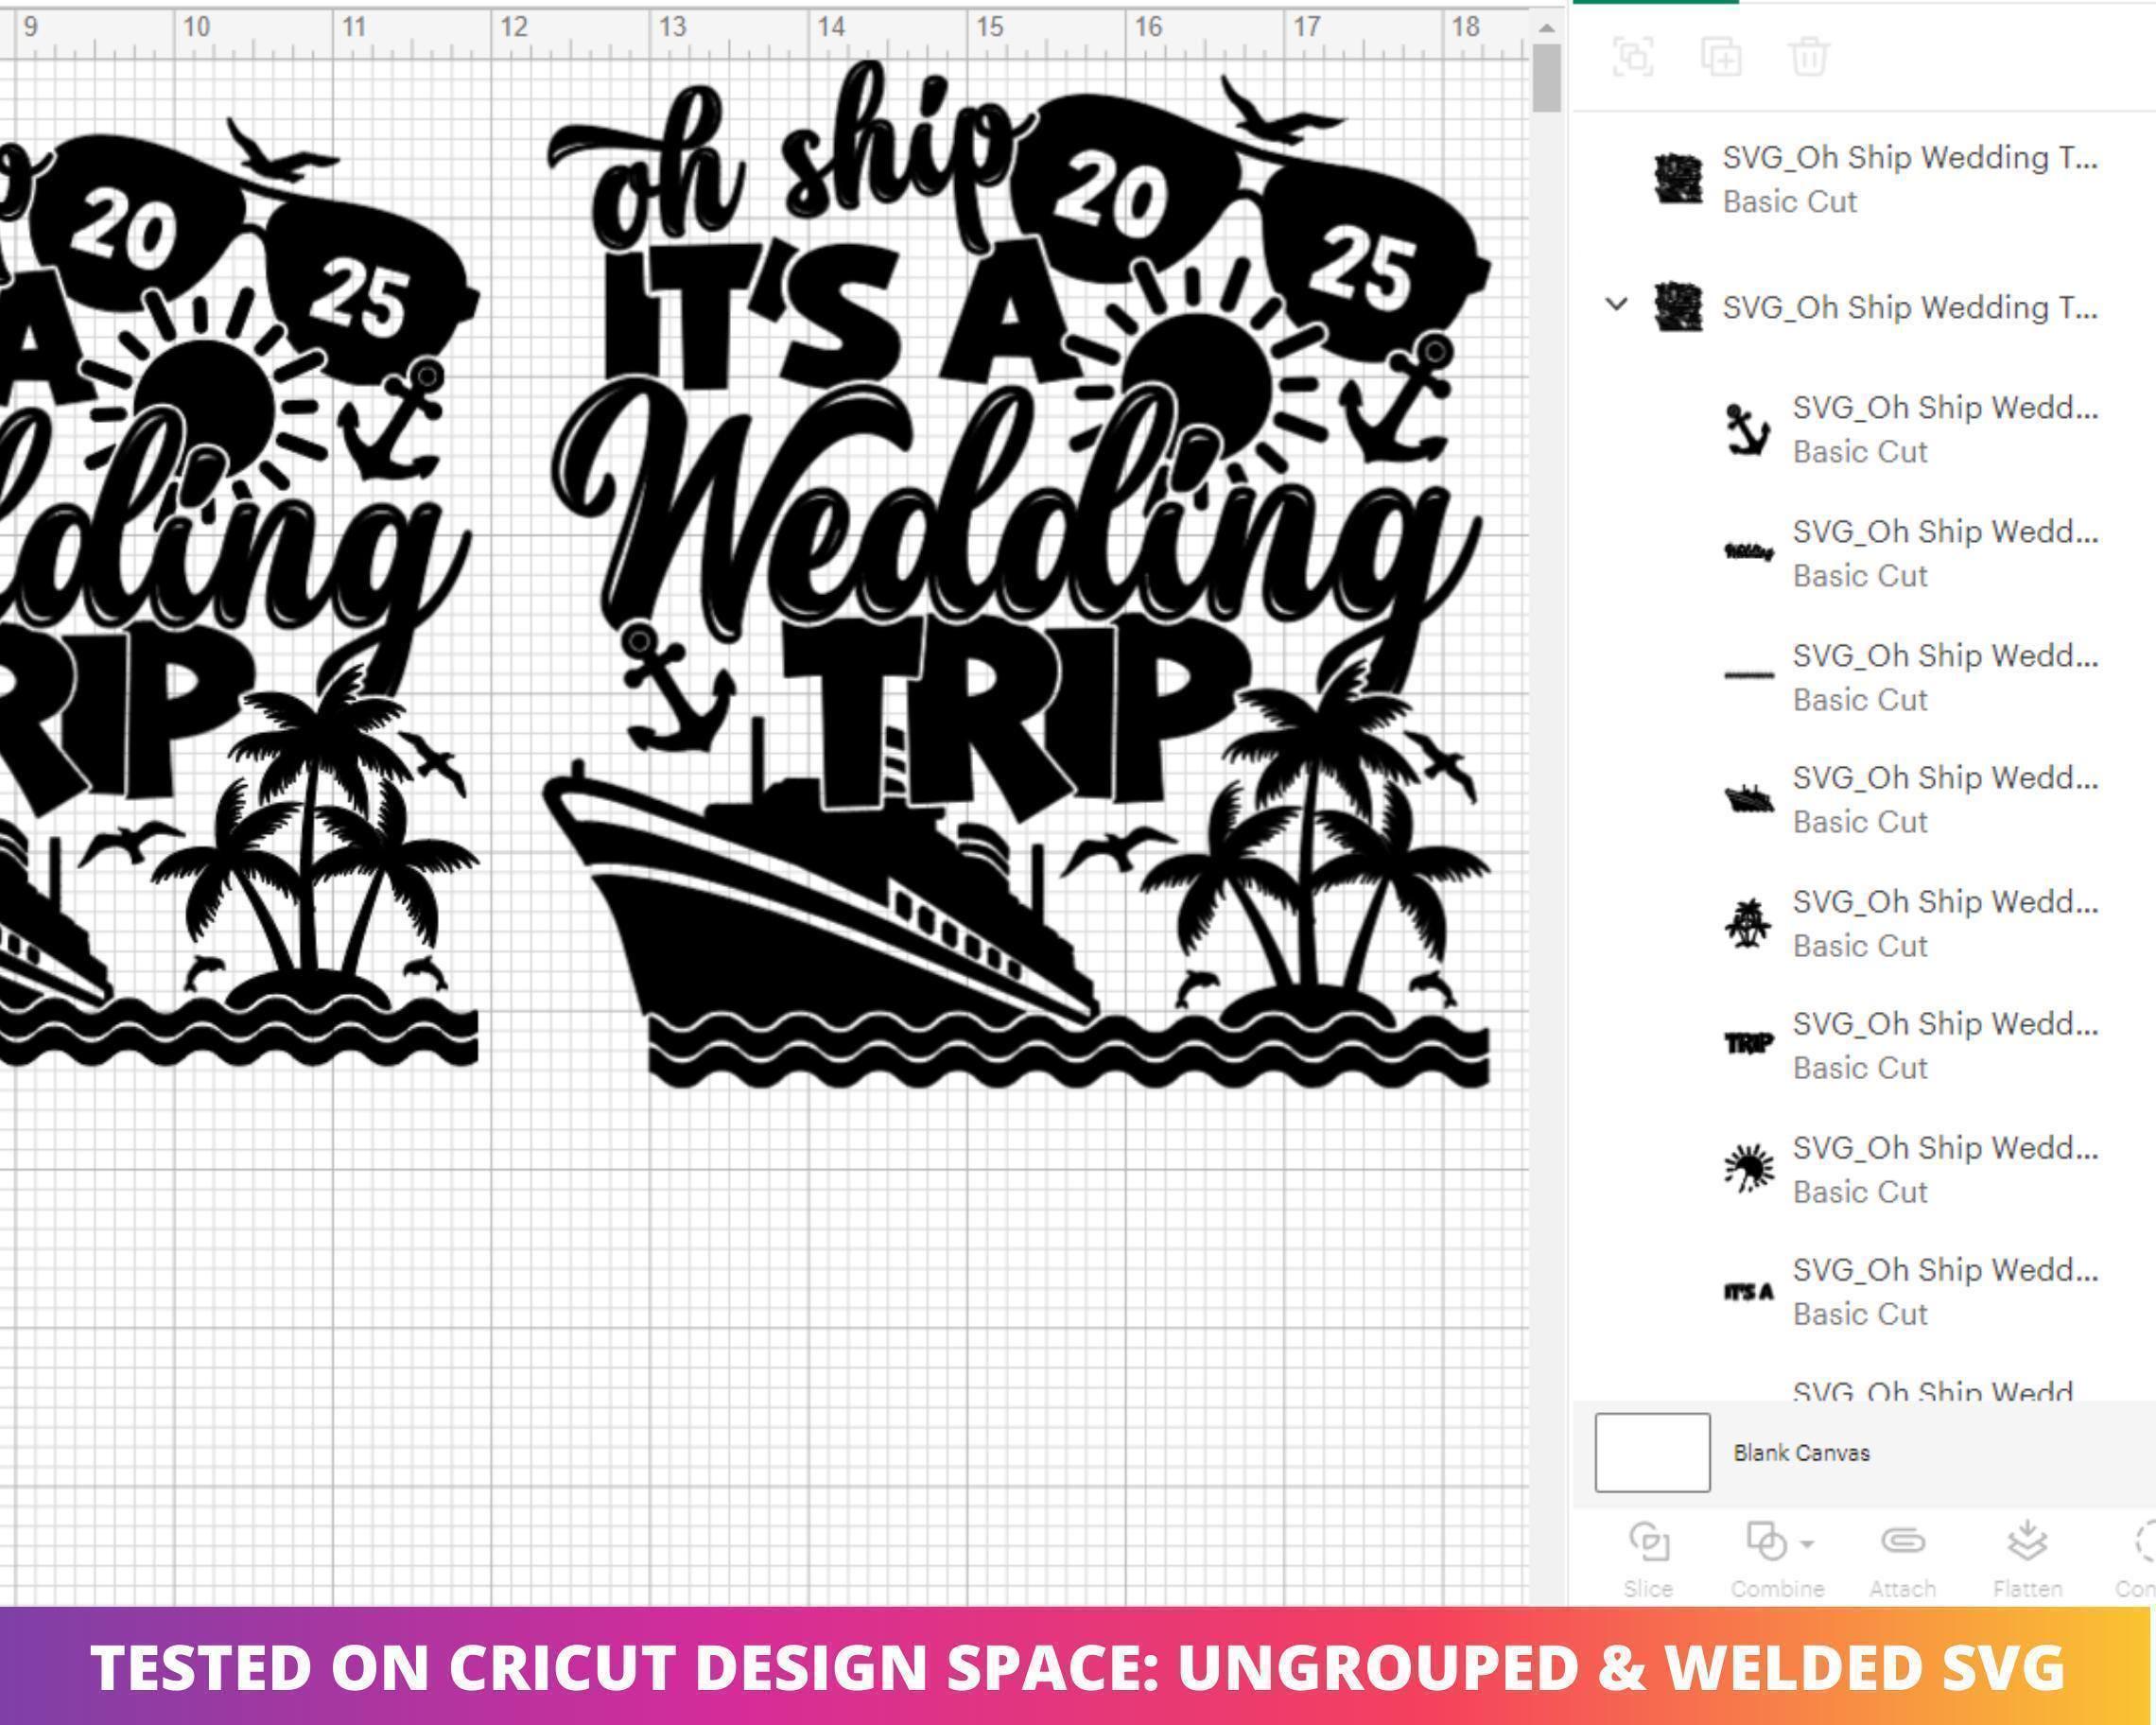Select the IT'S A text layer
Viewport: 2156px width, 1725px height.
click(x=1910, y=1291)
